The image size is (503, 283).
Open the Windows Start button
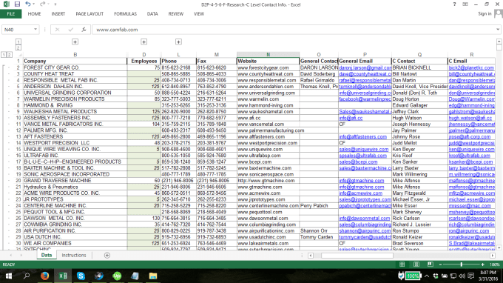coord(9,276)
